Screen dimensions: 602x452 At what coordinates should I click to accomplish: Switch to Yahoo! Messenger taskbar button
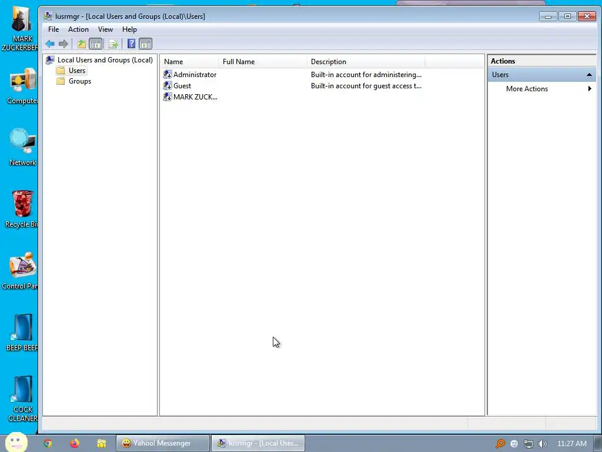point(163,443)
